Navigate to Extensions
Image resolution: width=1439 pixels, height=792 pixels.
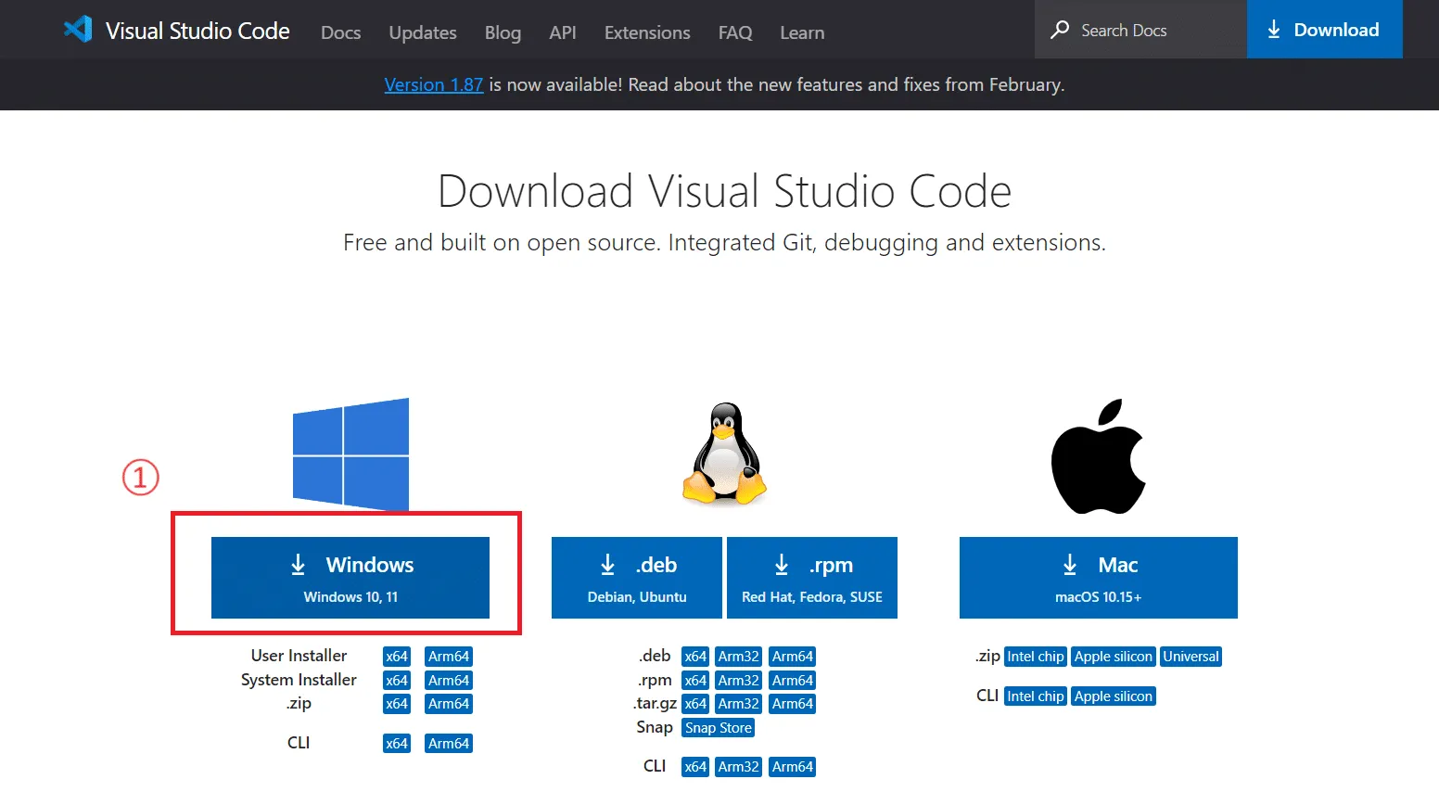click(647, 32)
